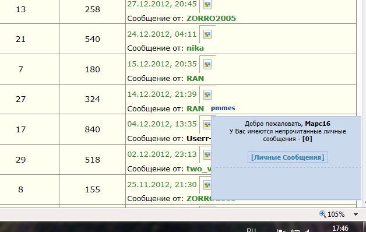Open user profile Userr

(x=199, y=139)
